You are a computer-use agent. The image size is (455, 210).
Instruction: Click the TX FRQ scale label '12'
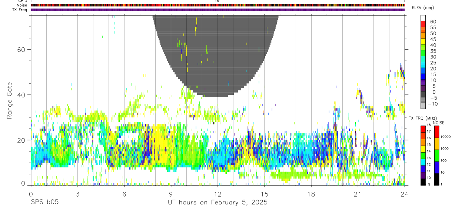coord(429,164)
